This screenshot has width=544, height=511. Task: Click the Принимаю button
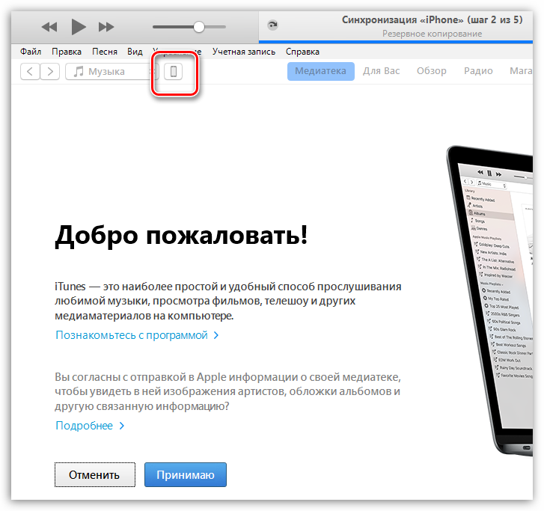186,474
